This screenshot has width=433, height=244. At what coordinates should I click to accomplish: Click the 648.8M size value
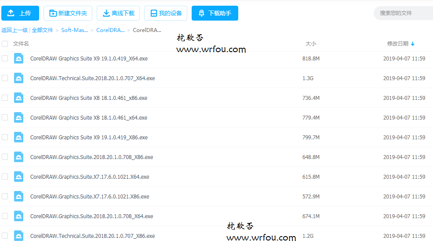coord(311,157)
